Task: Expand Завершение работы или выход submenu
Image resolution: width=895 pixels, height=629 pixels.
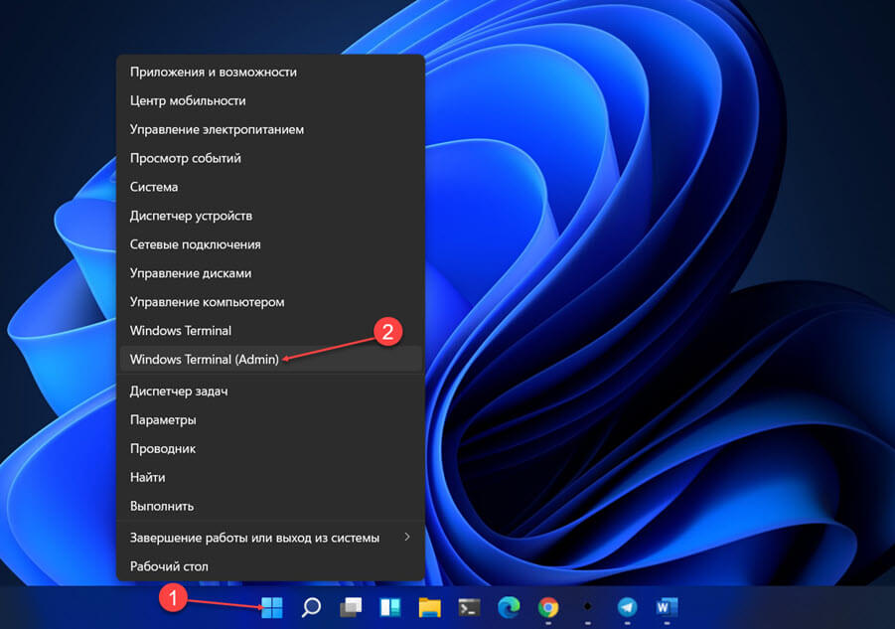Action: coord(270,538)
